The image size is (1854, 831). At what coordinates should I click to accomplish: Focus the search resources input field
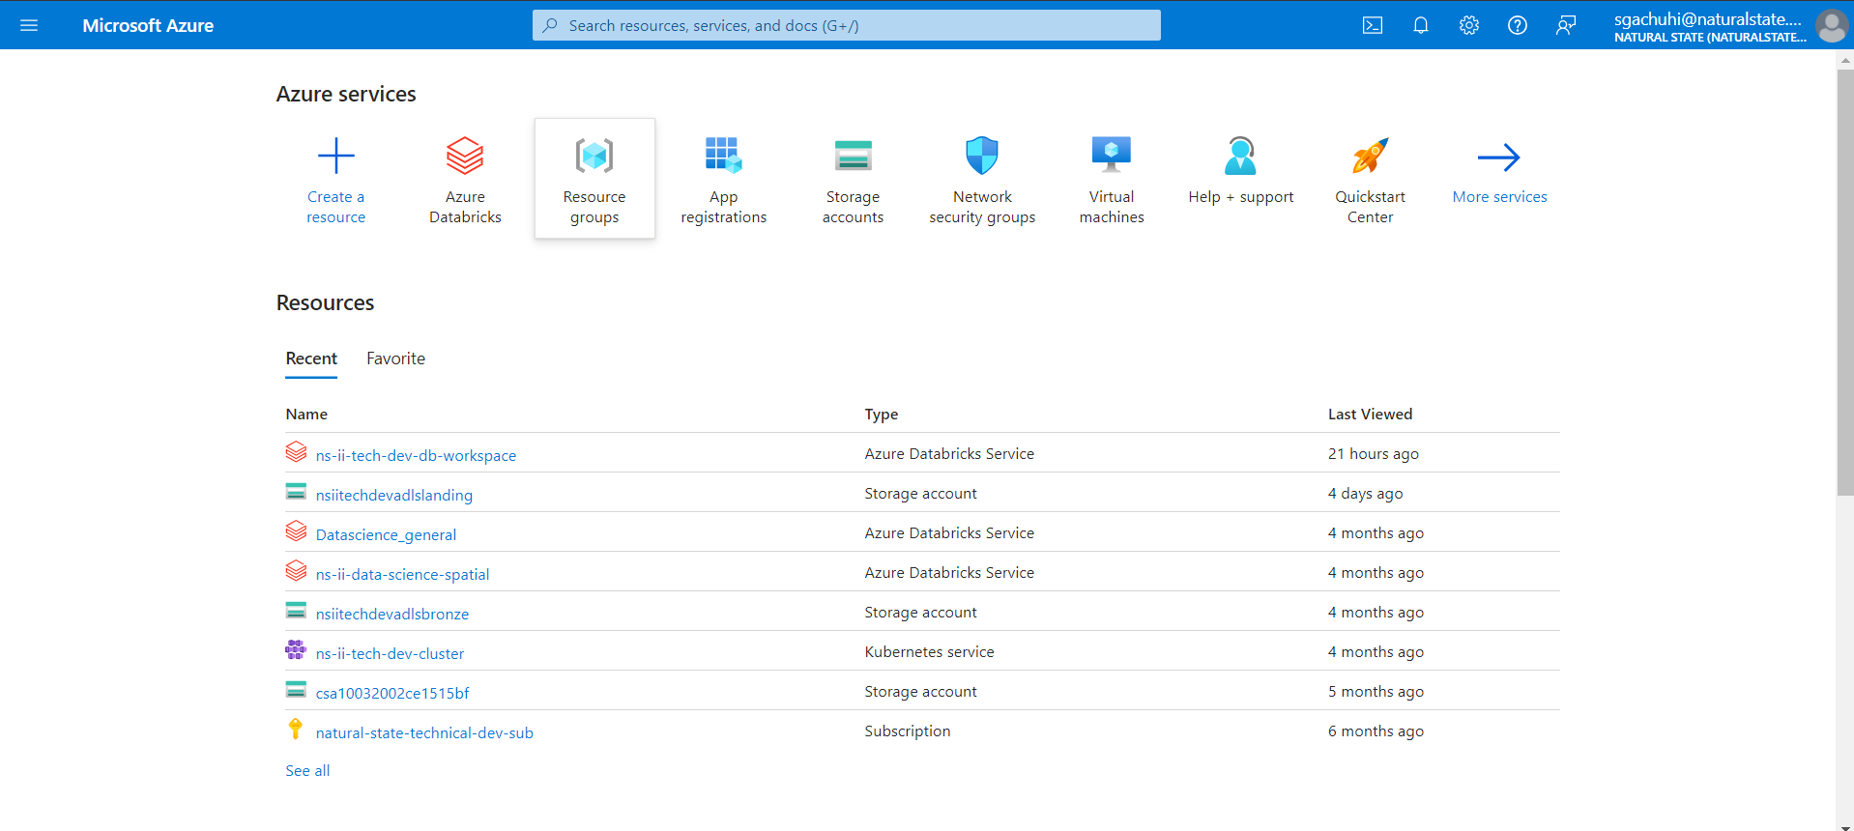[x=846, y=25]
